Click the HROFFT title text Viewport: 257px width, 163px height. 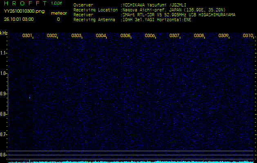[25, 3]
